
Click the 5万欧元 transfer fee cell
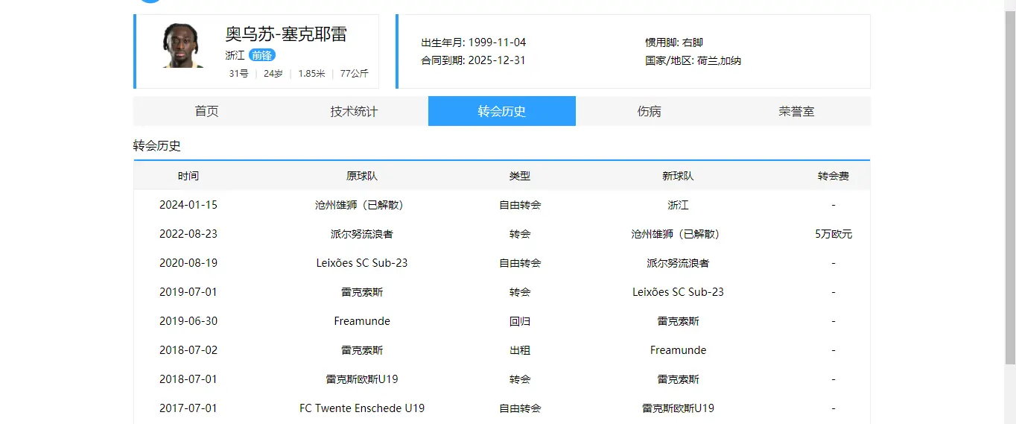click(833, 234)
